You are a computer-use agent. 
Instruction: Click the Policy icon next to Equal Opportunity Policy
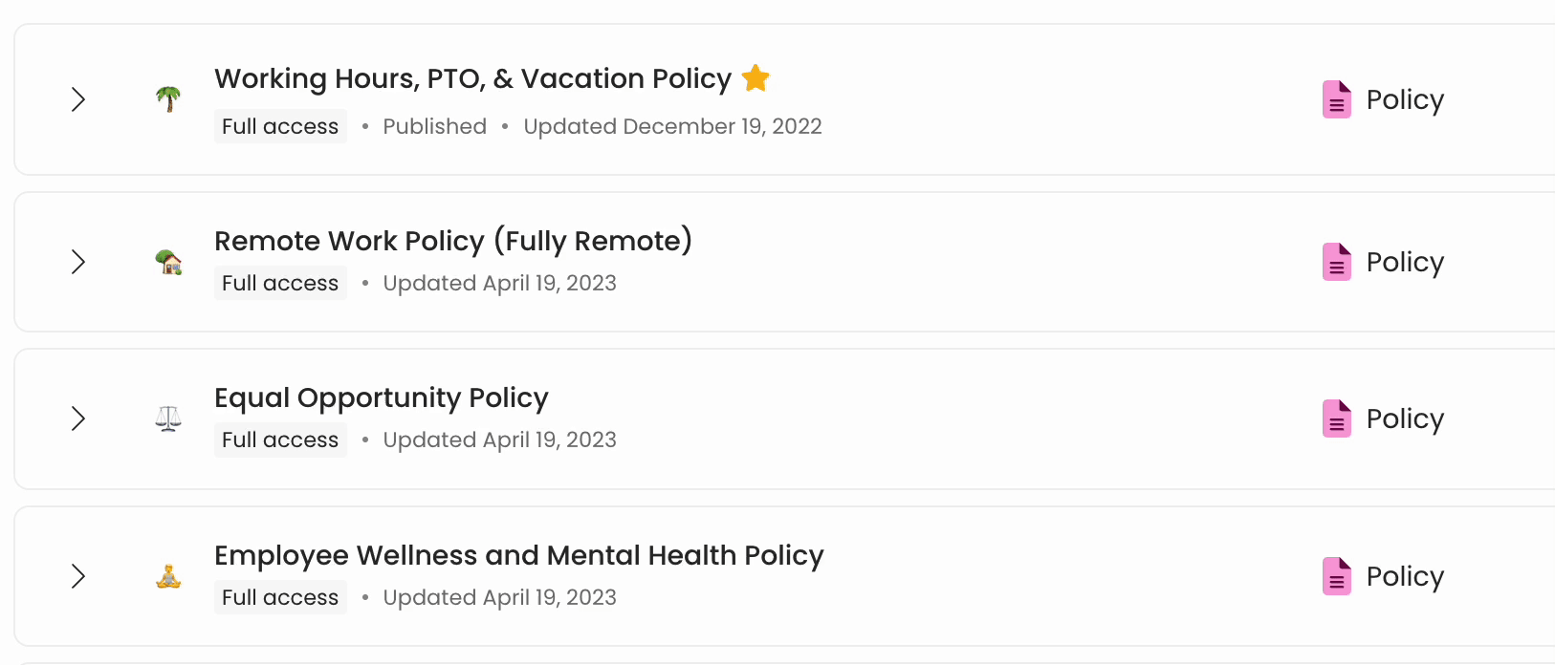[x=1337, y=418]
